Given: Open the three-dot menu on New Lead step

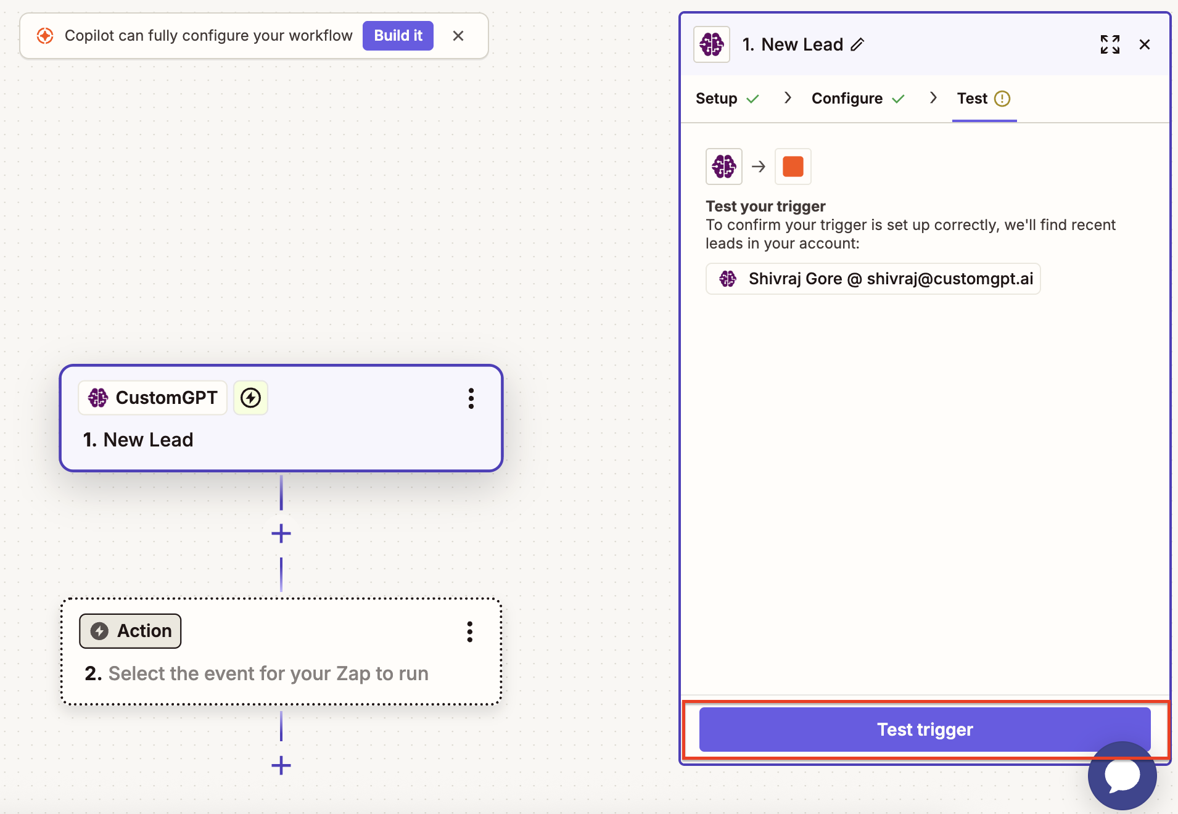Looking at the screenshot, I should (x=471, y=398).
